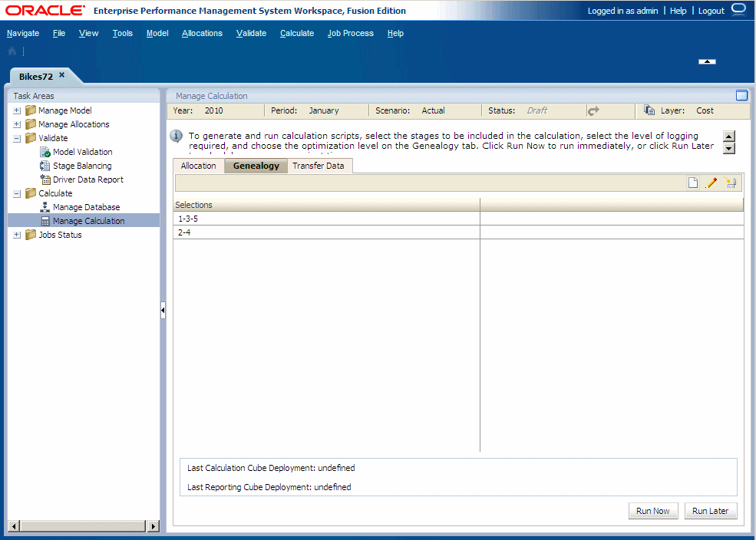756x540 pixels.
Task: Click the Run Later button
Action: 711,511
